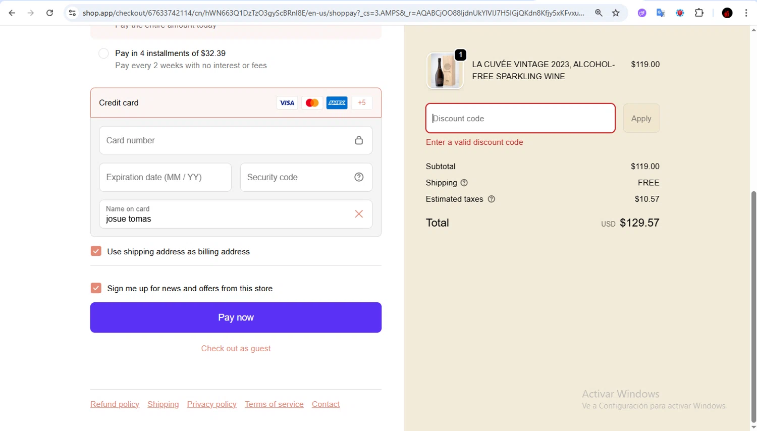The width and height of the screenshot is (757, 431).
Task: Check out as guest
Action: click(x=236, y=348)
